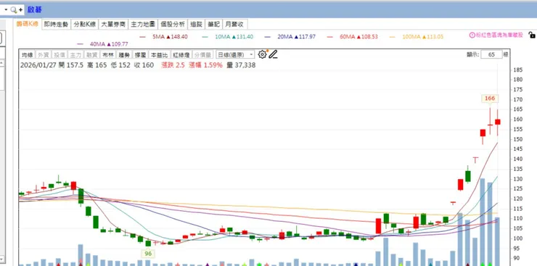Click the latest red candle near 160

pos(498,122)
